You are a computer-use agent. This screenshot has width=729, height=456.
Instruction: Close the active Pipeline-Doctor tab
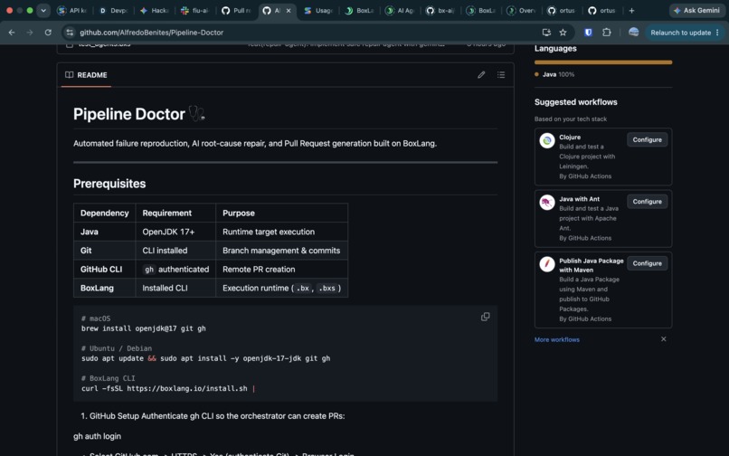click(289, 10)
